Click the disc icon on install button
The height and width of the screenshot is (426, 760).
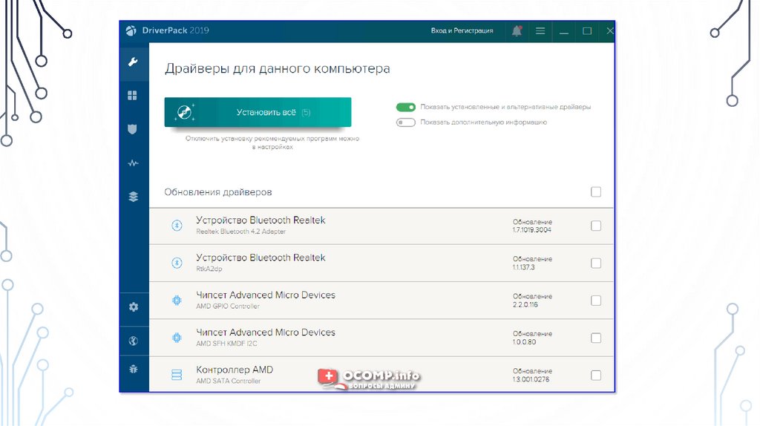click(185, 112)
